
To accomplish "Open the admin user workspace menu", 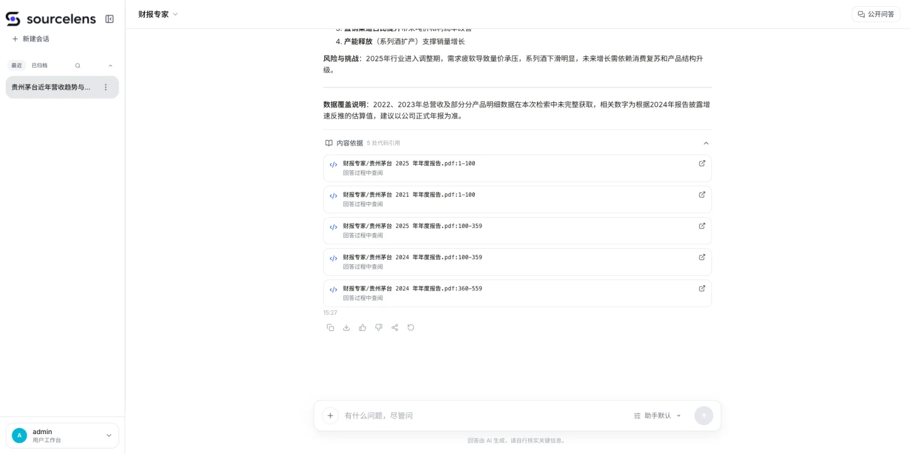I will [x=63, y=436].
